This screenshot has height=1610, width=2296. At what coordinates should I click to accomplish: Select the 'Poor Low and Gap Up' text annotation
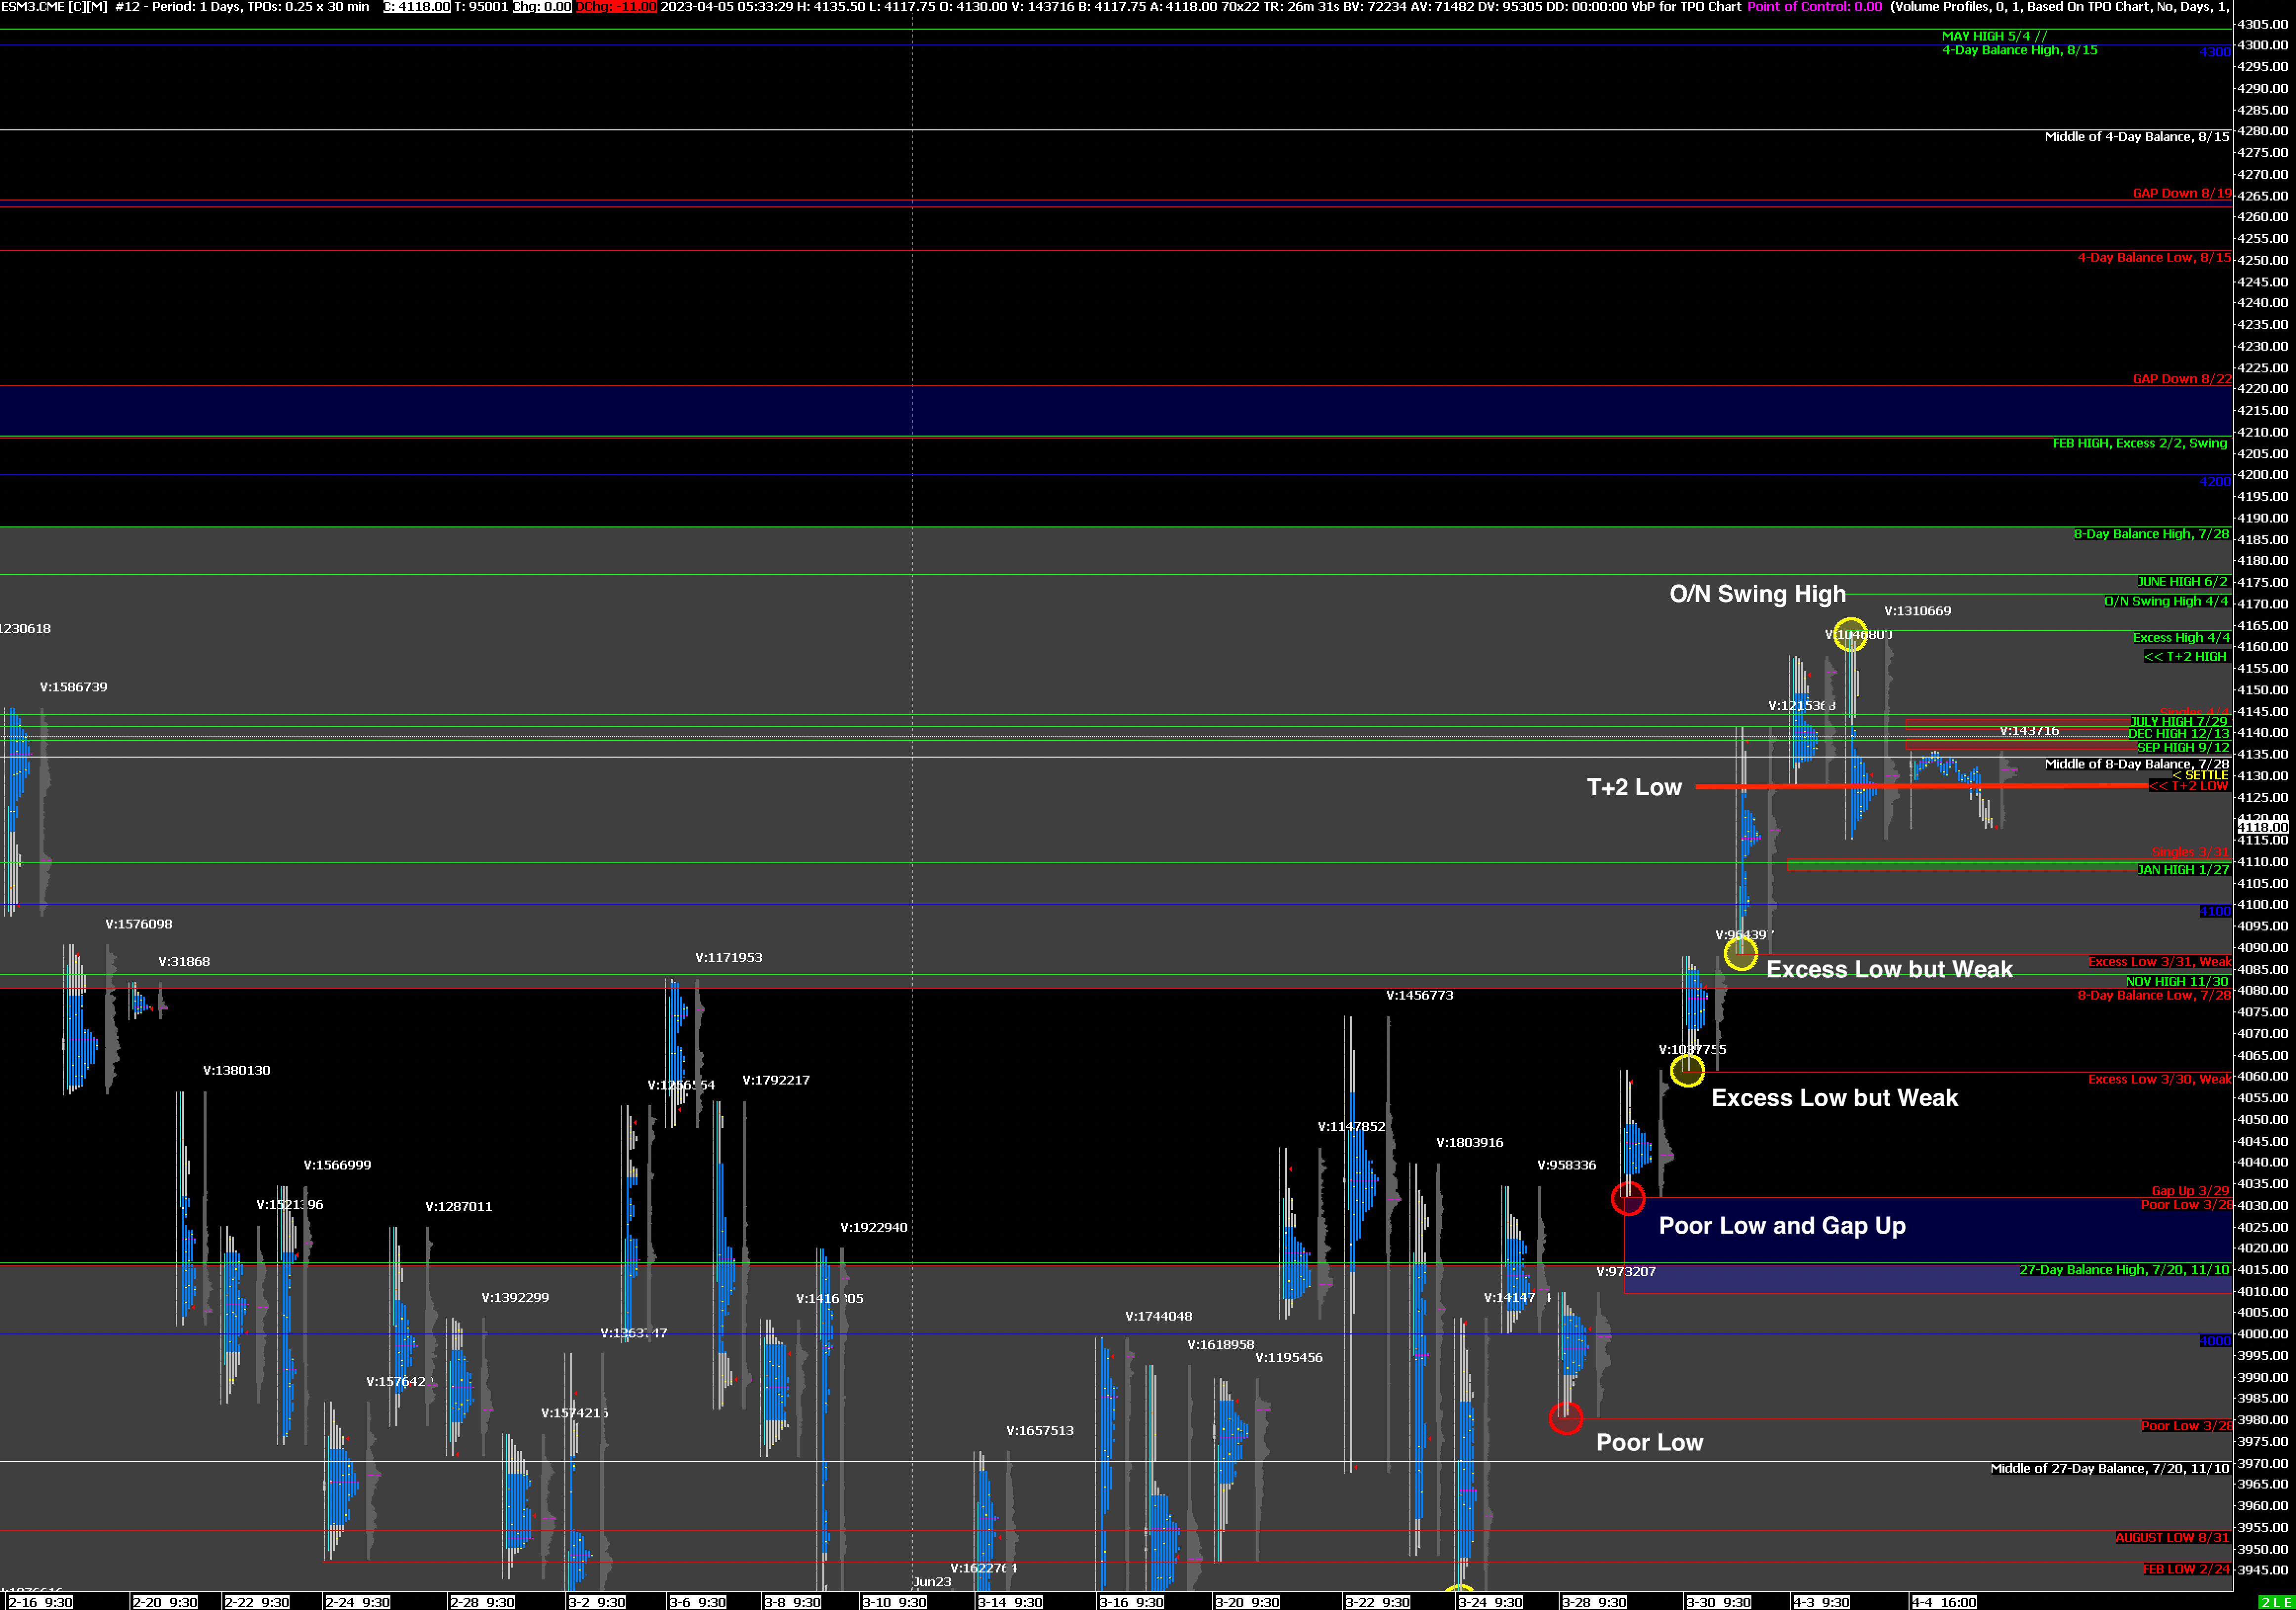1781,1225
